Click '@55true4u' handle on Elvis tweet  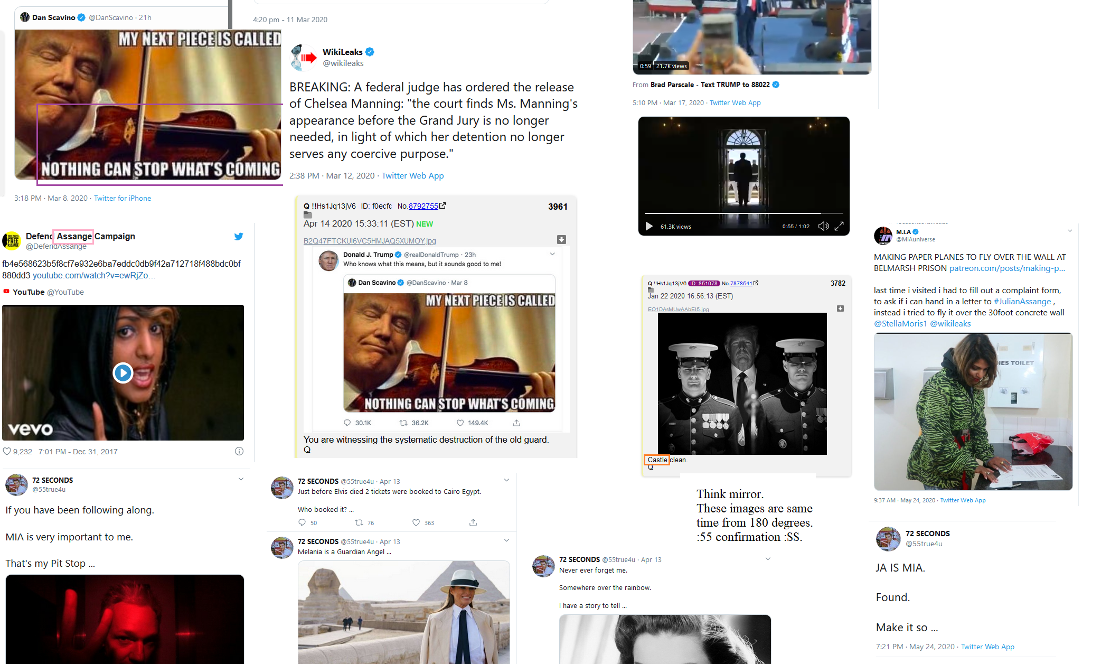pyautogui.click(x=357, y=481)
